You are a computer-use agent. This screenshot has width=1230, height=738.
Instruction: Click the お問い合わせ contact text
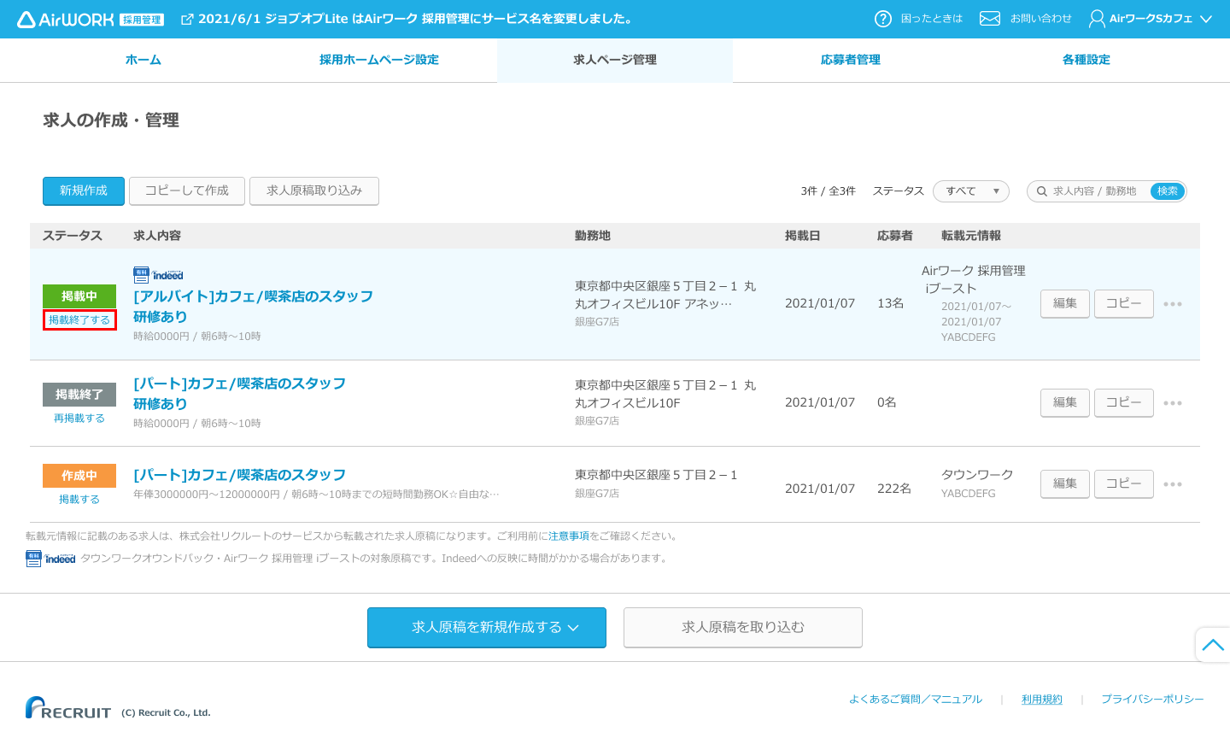pos(1041,19)
